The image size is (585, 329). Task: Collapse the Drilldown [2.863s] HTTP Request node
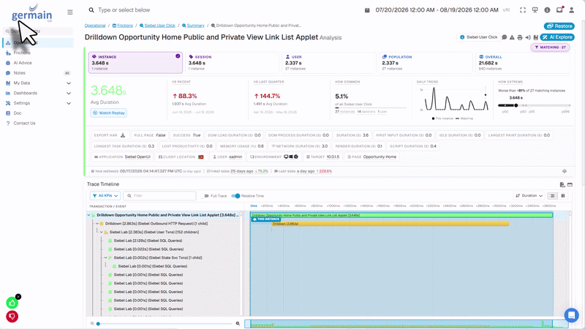click(x=97, y=224)
